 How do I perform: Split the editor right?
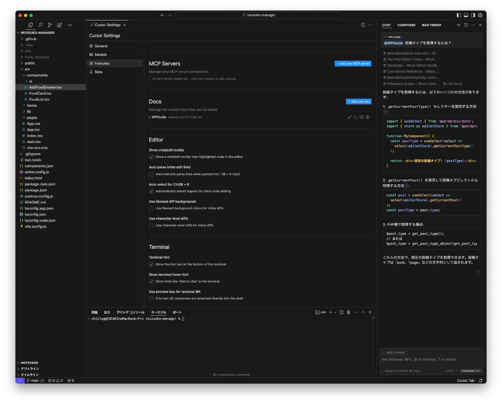pyautogui.click(x=363, y=25)
